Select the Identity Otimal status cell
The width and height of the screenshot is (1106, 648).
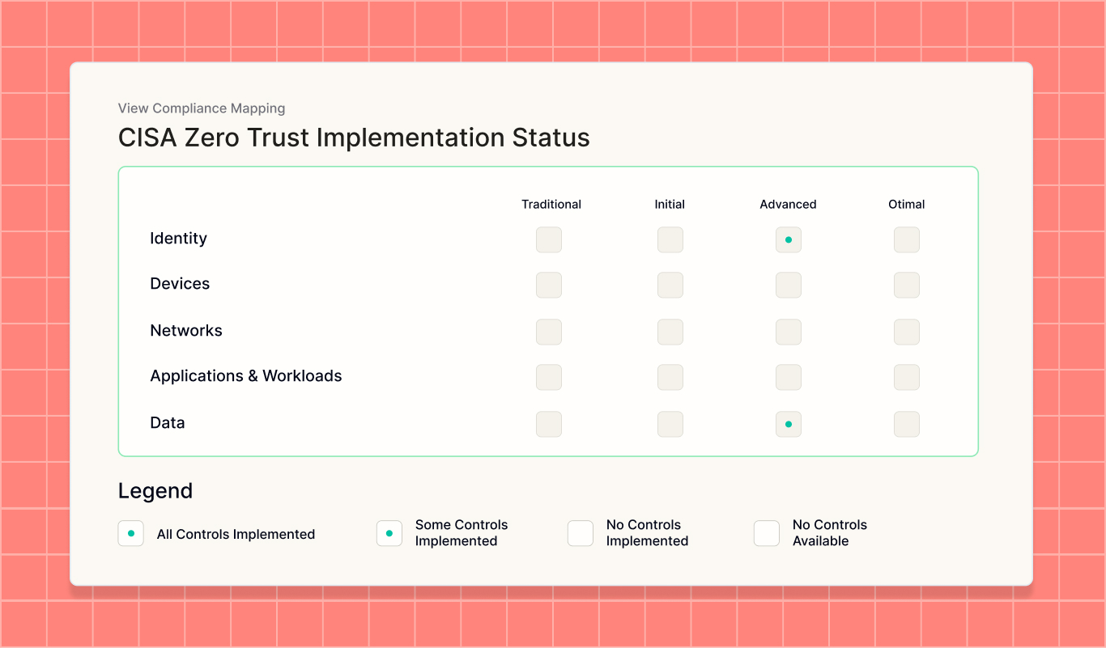(907, 239)
